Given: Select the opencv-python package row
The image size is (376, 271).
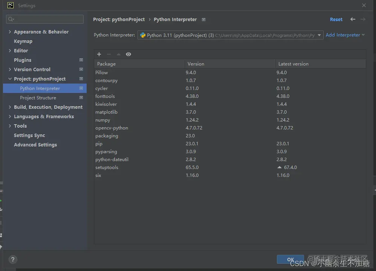Looking at the screenshot, I should pos(230,128).
